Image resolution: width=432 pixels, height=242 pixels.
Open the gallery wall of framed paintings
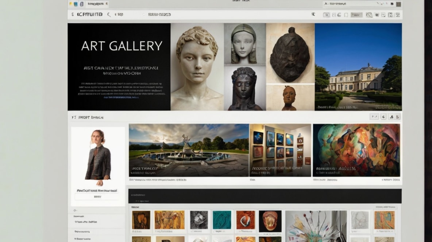click(280, 150)
